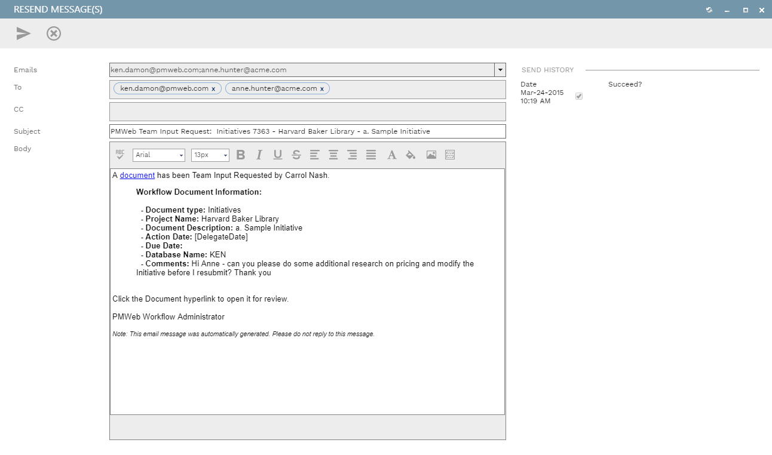The height and width of the screenshot is (455, 772).
Task: Remove ken.damon@pmweb.com from To field
Action: [213, 89]
